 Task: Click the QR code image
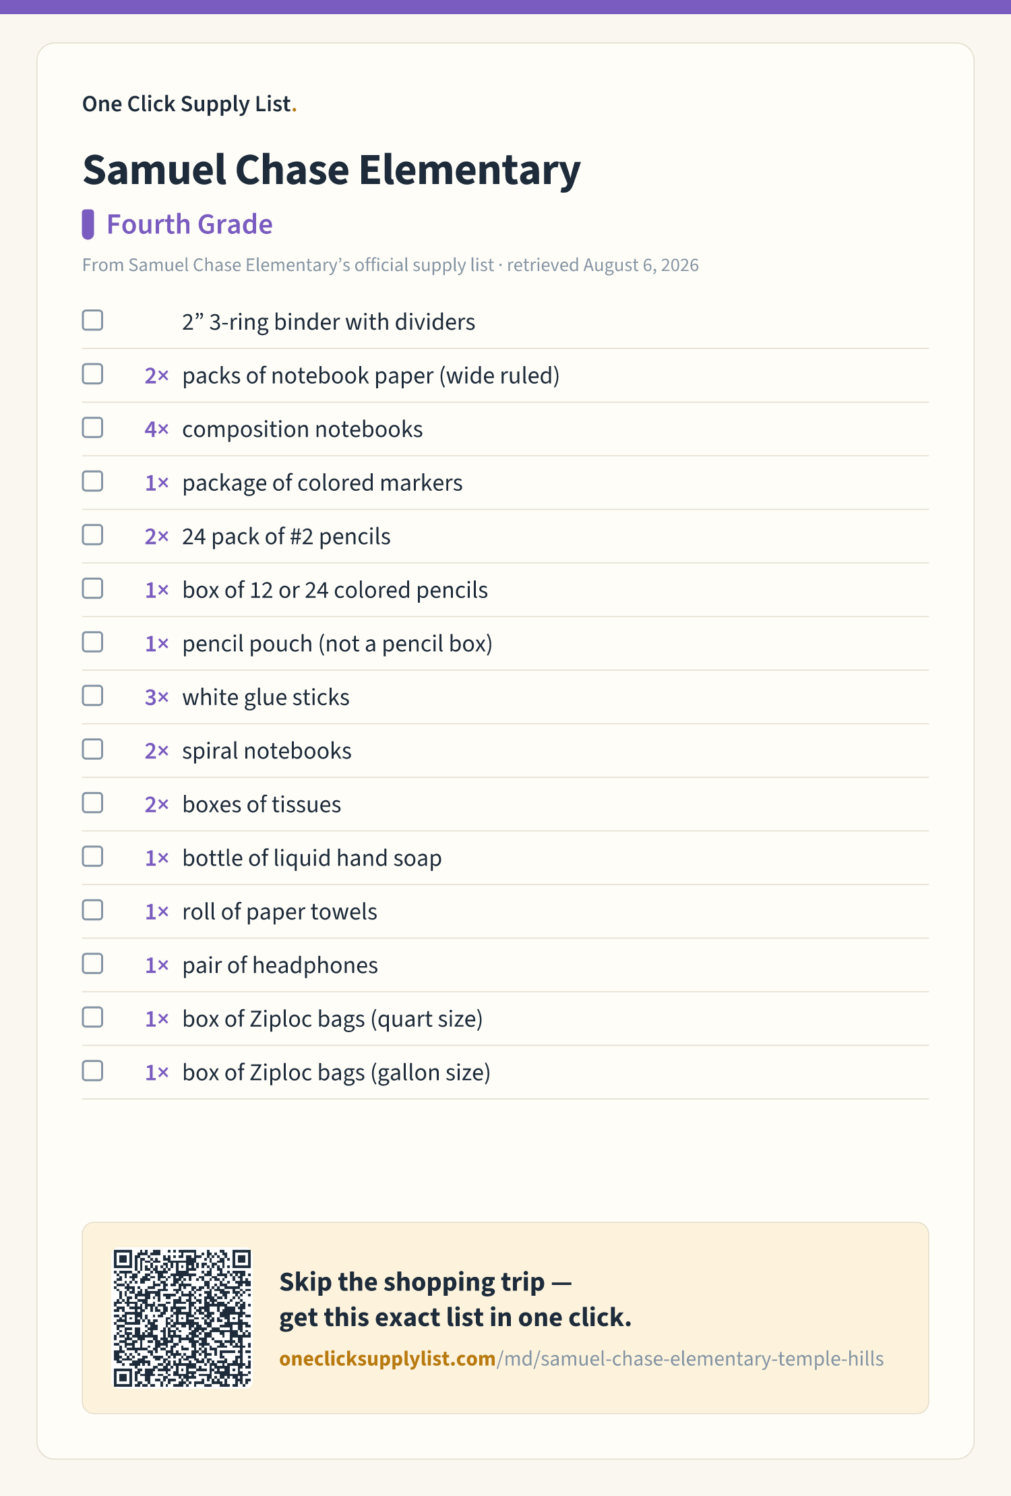tap(182, 1318)
